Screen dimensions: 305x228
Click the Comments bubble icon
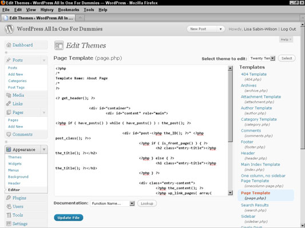click(x=9, y=135)
